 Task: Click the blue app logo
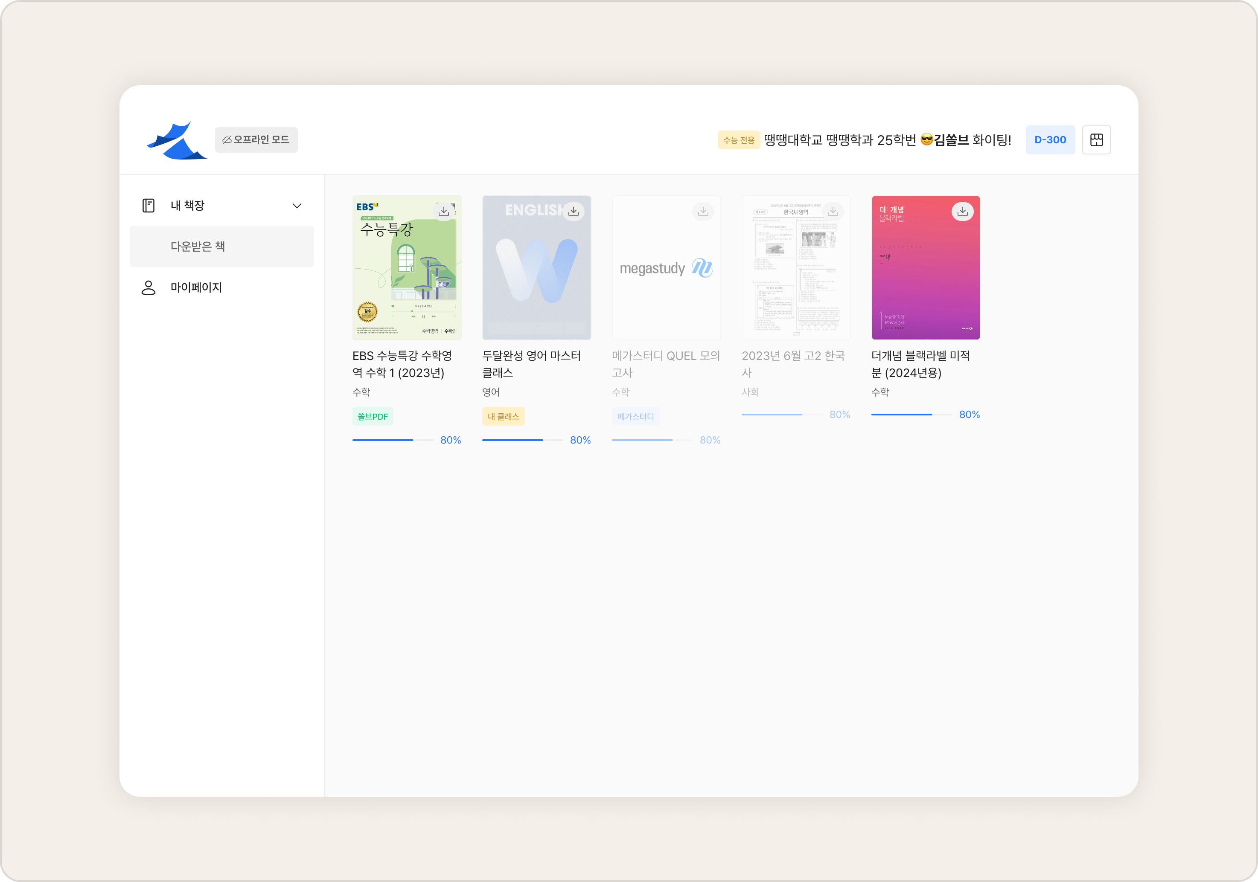[176, 140]
